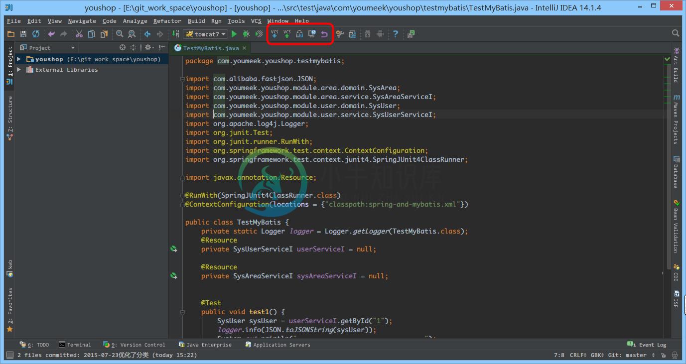
Task: Open the Refactor menu
Action: click(167, 21)
